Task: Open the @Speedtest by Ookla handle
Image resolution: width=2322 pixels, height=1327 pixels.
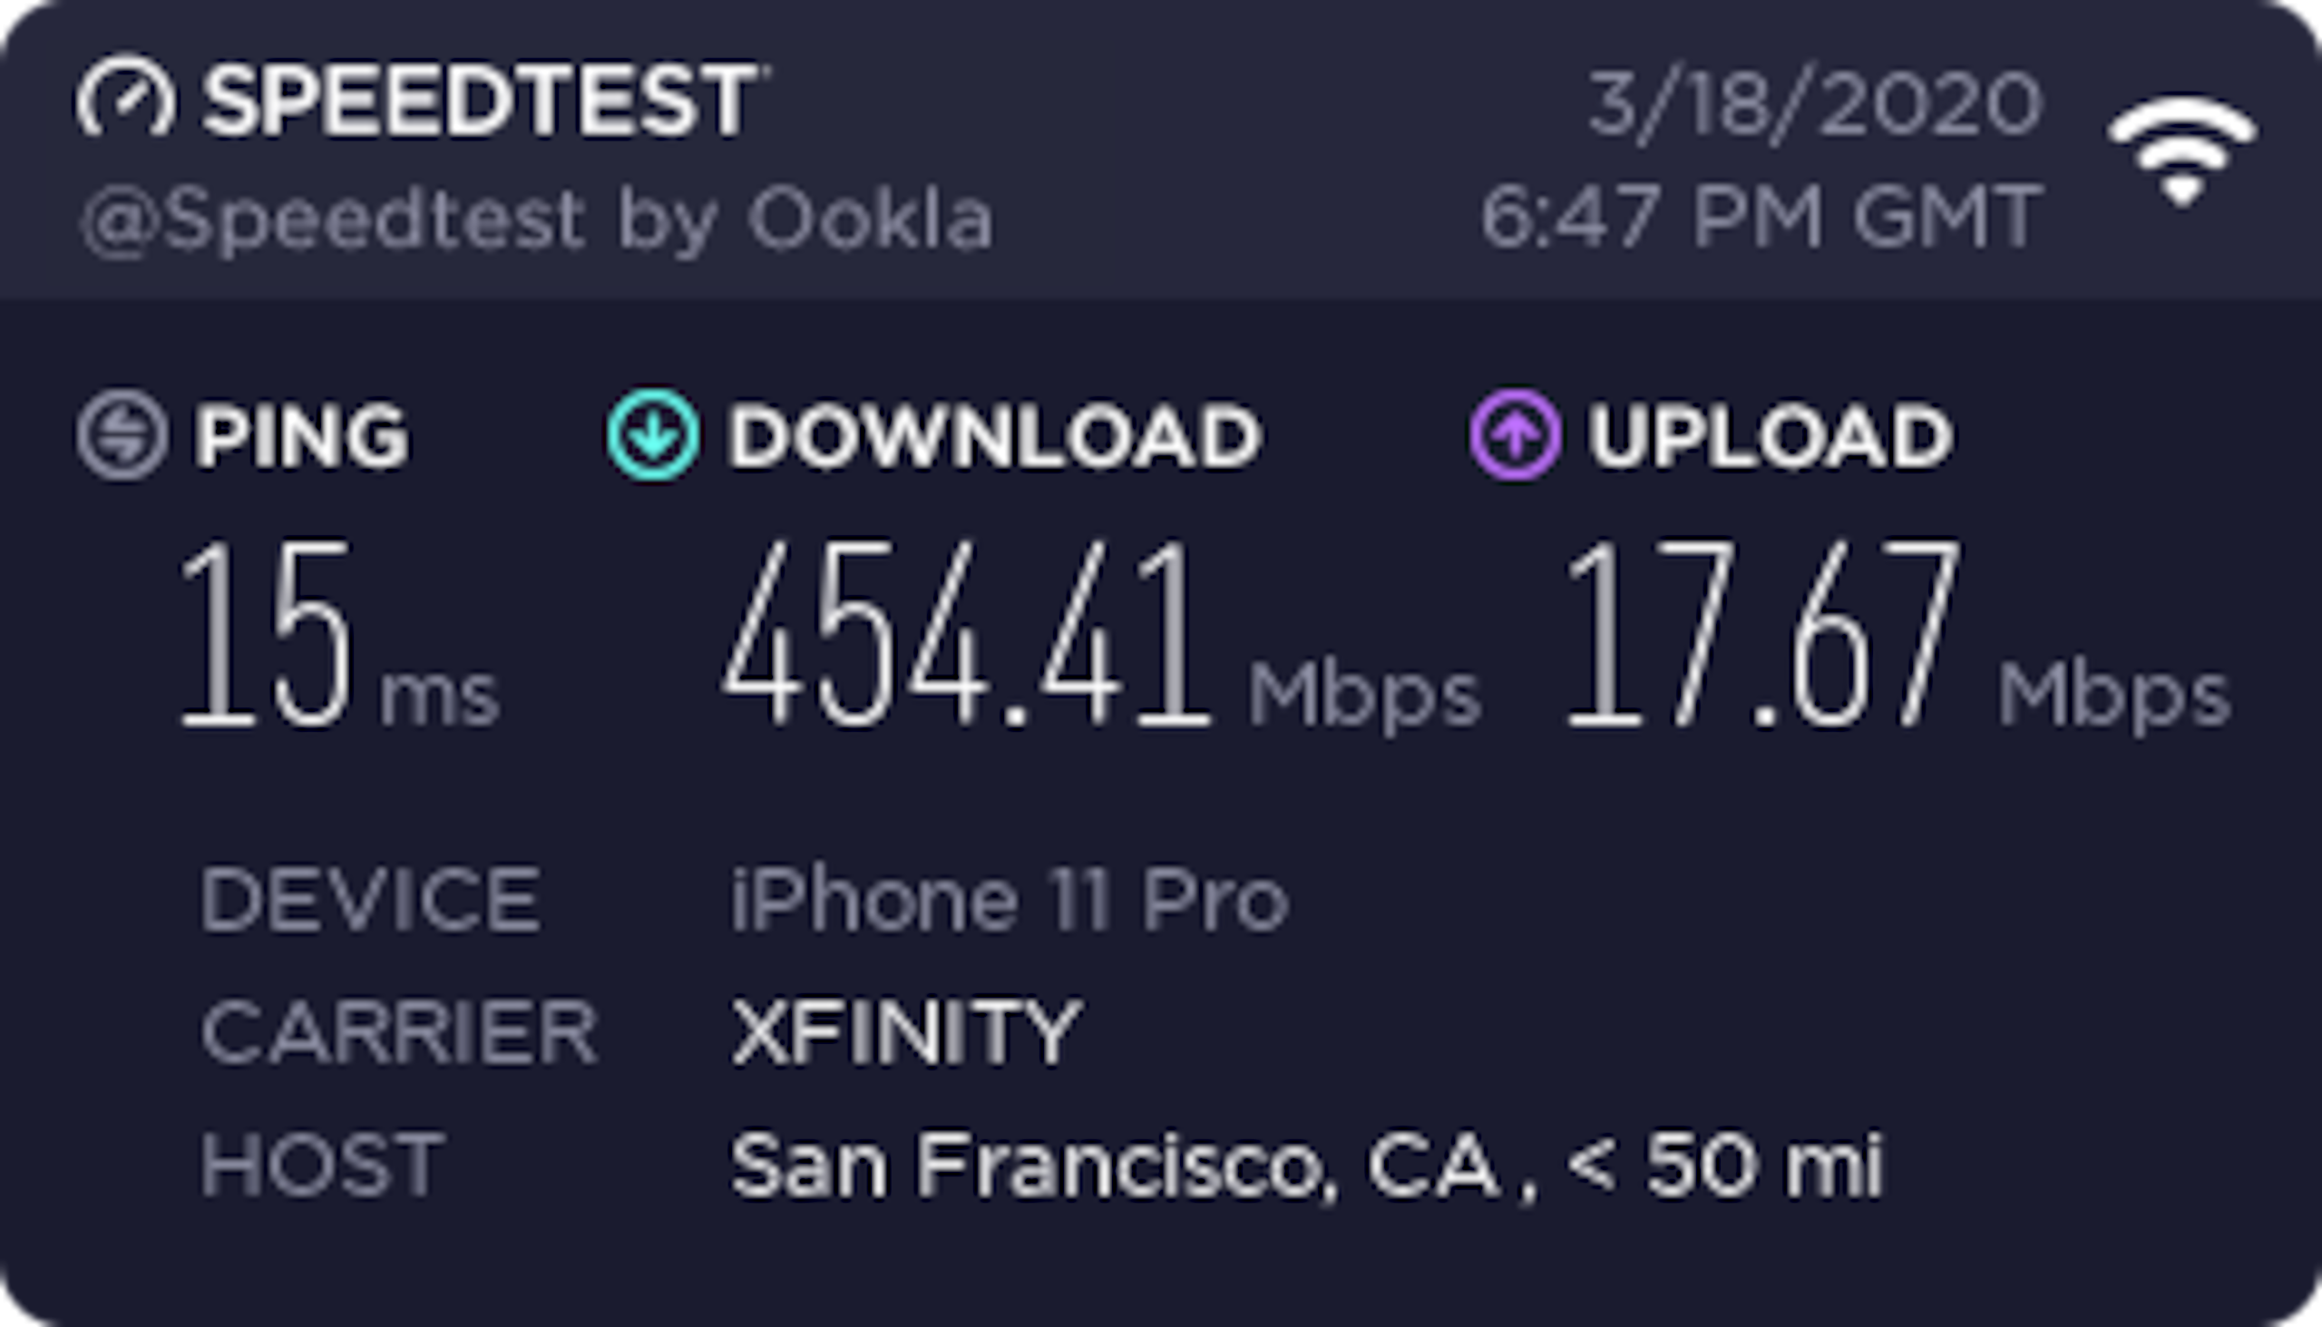Action: (537, 220)
